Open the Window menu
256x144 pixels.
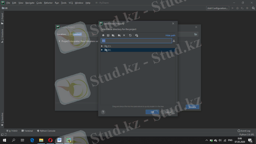[79, 3]
